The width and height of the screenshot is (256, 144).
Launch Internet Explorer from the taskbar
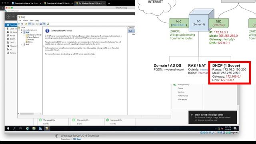(27, 128)
